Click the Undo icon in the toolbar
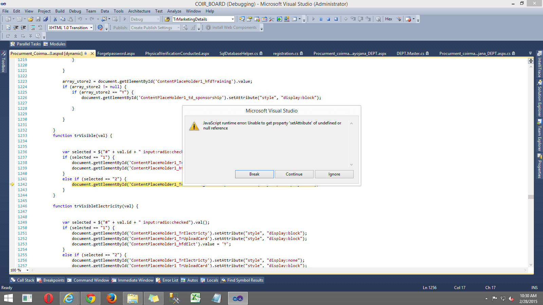This screenshot has width=543, height=305. pyautogui.click(x=80, y=19)
